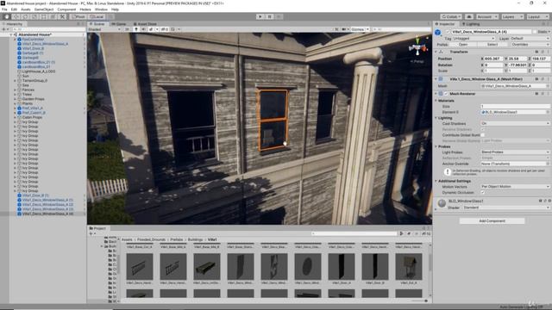
Task: Open the Component menu
Action: [x=66, y=9]
